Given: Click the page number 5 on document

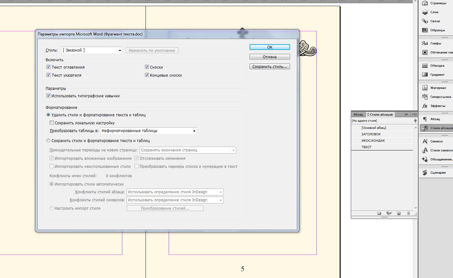Looking at the screenshot, I should (x=242, y=269).
